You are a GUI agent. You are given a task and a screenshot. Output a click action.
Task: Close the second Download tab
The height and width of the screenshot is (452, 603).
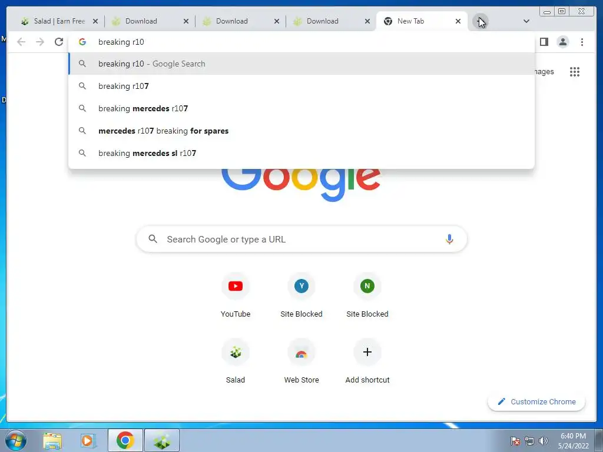(277, 22)
